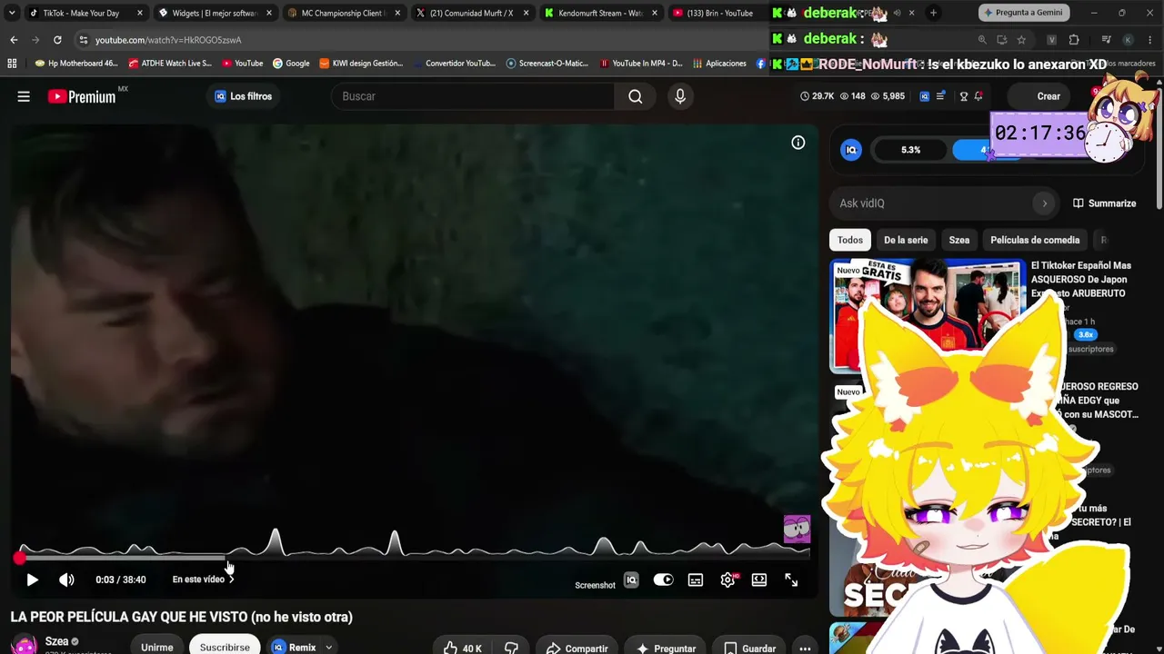Switch to theater mode view

(759, 580)
